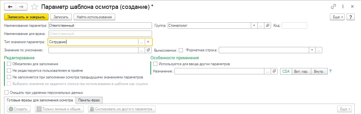Close the form with the X button
Image resolution: width=361 pixels, height=114 pixels.
pyautogui.click(x=352, y=7)
